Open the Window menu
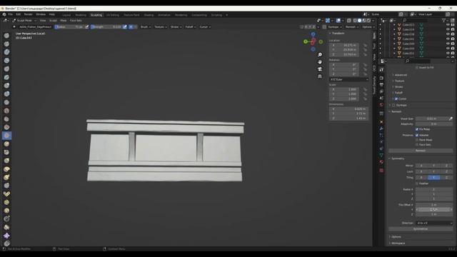The image size is (457, 257). (x=41, y=14)
